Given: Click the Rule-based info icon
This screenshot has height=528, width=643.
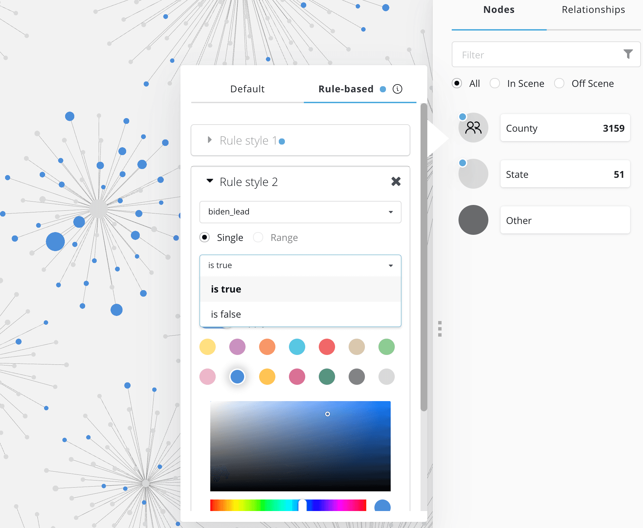Looking at the screenshot, I should coord(397,89).
